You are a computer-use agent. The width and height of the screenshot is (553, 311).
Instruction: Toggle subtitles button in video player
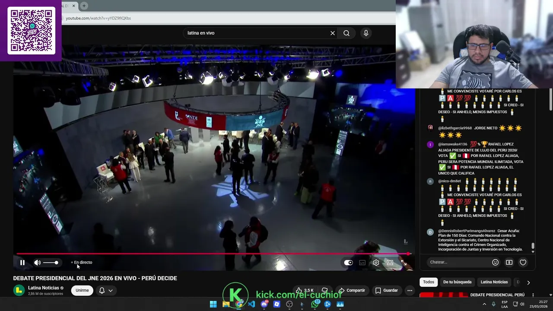[362, 262]
